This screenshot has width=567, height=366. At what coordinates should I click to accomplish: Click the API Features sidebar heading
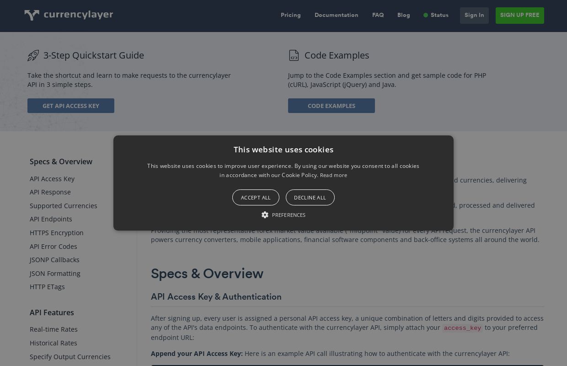52,312
